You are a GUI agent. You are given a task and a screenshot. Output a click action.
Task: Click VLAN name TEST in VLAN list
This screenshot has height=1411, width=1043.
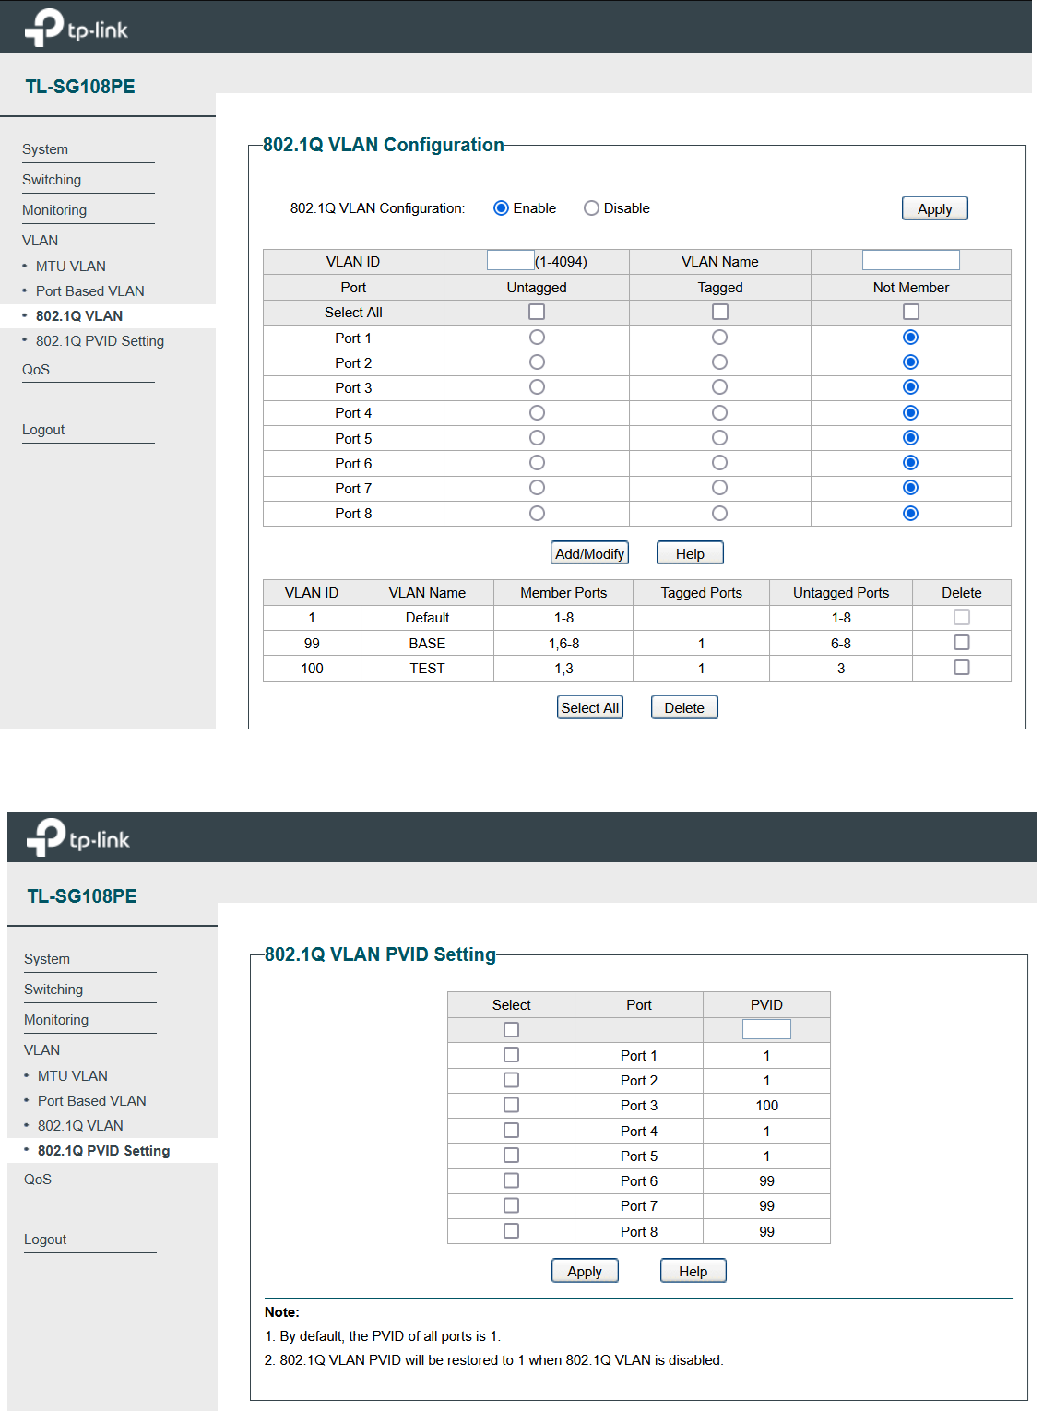tap(427, 669)
